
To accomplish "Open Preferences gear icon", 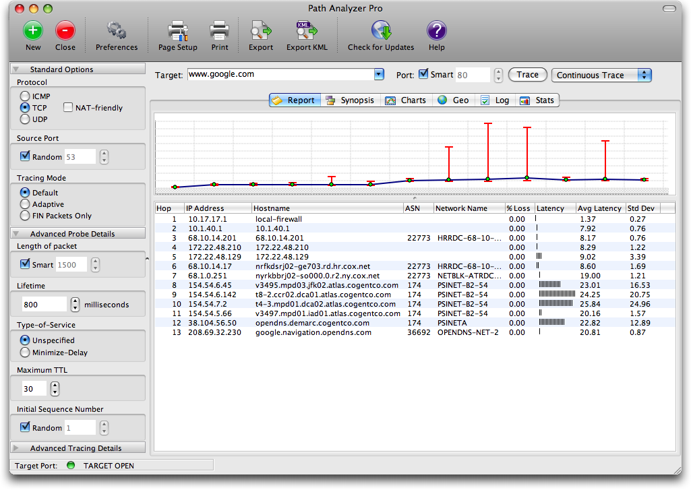I will 117,31.
